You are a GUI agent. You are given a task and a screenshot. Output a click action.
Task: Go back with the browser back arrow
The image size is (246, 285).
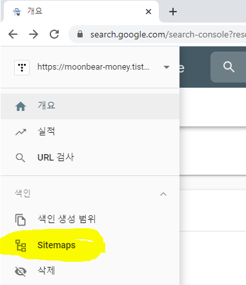(x=13, y=34)
